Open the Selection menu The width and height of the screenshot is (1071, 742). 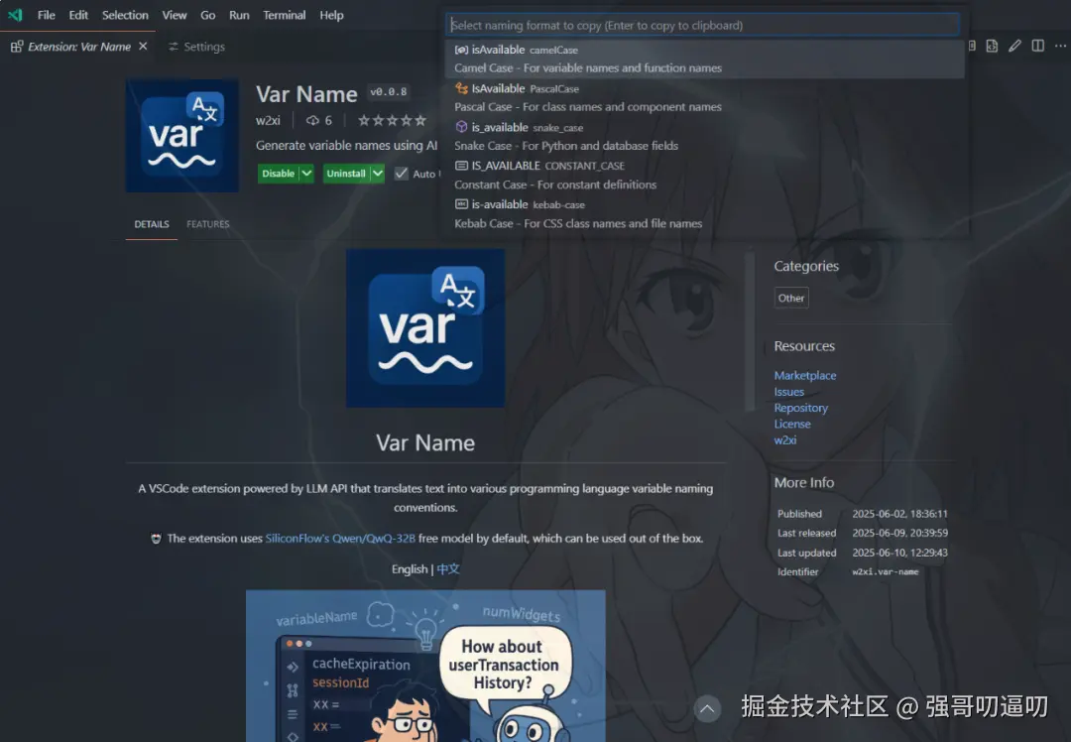pyautogui.click(x=125, y=15)
